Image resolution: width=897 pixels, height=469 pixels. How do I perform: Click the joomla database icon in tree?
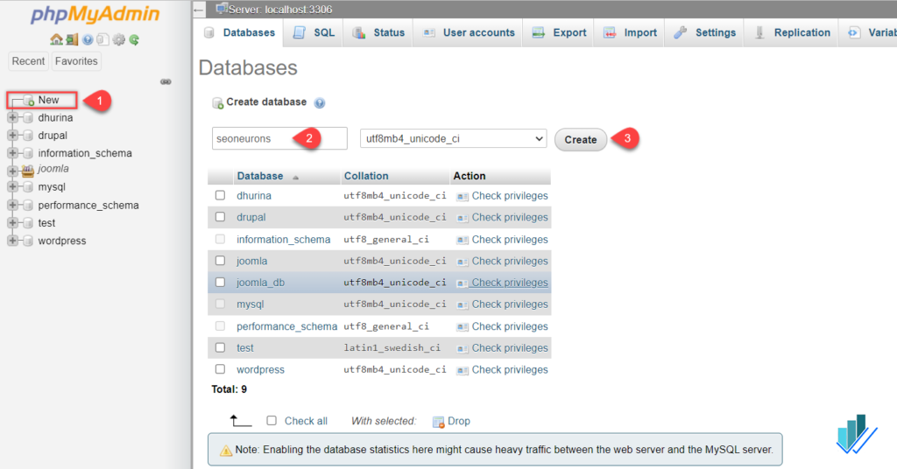click(x=27, y=171)
